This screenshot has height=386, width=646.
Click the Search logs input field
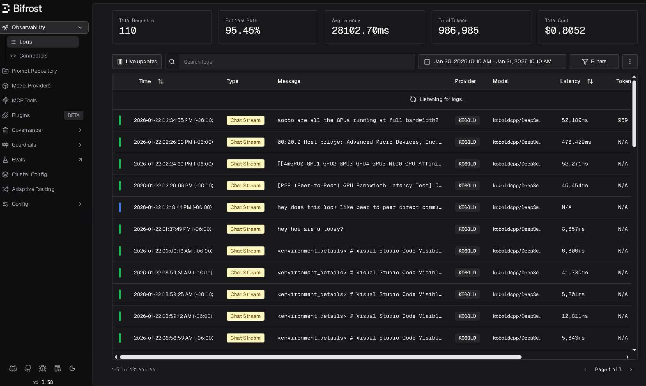(297, 62)
